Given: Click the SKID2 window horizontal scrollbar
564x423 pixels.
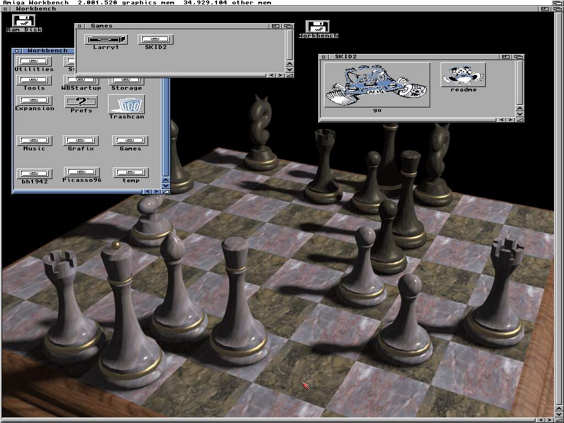Looking at the screenshot, I should [409, 120].
